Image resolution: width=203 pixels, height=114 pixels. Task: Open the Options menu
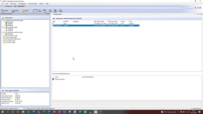point(42,3)
